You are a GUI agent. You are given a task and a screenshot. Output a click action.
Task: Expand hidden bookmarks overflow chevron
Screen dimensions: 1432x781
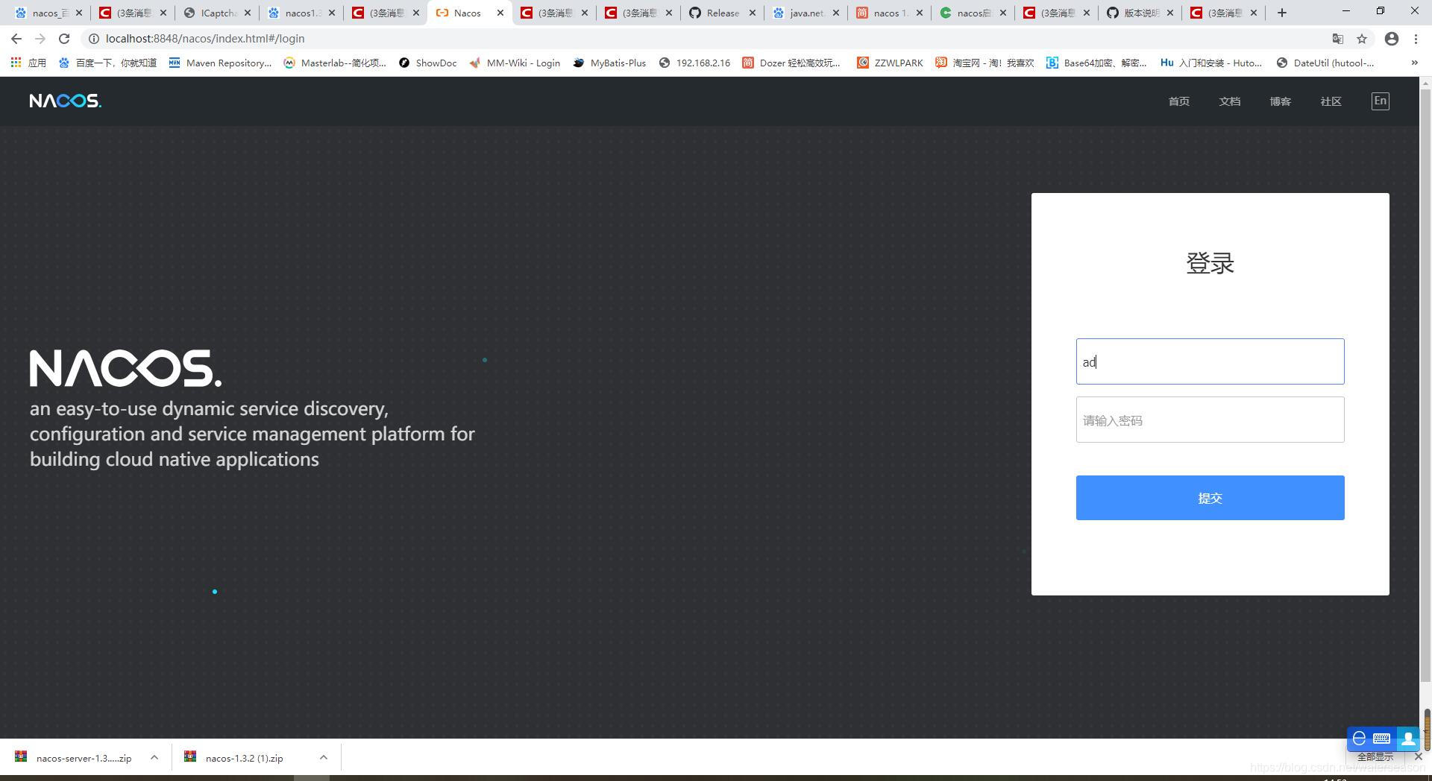tap(1414, 63)
